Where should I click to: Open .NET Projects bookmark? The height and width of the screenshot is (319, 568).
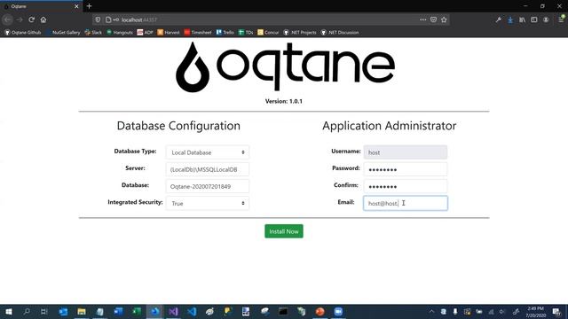click(x=300, y=33)
